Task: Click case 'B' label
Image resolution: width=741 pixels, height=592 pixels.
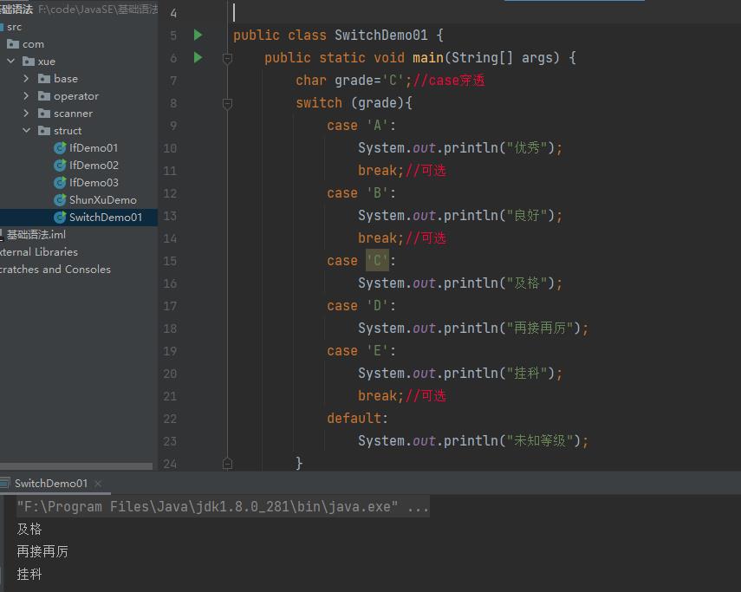Action: (x=361, y=193)
